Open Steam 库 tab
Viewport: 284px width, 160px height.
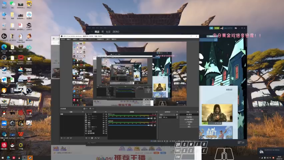[x=103, y=32]
